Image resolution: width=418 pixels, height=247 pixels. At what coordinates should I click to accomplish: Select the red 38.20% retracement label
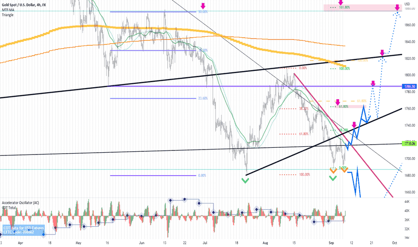pos(304,109)
